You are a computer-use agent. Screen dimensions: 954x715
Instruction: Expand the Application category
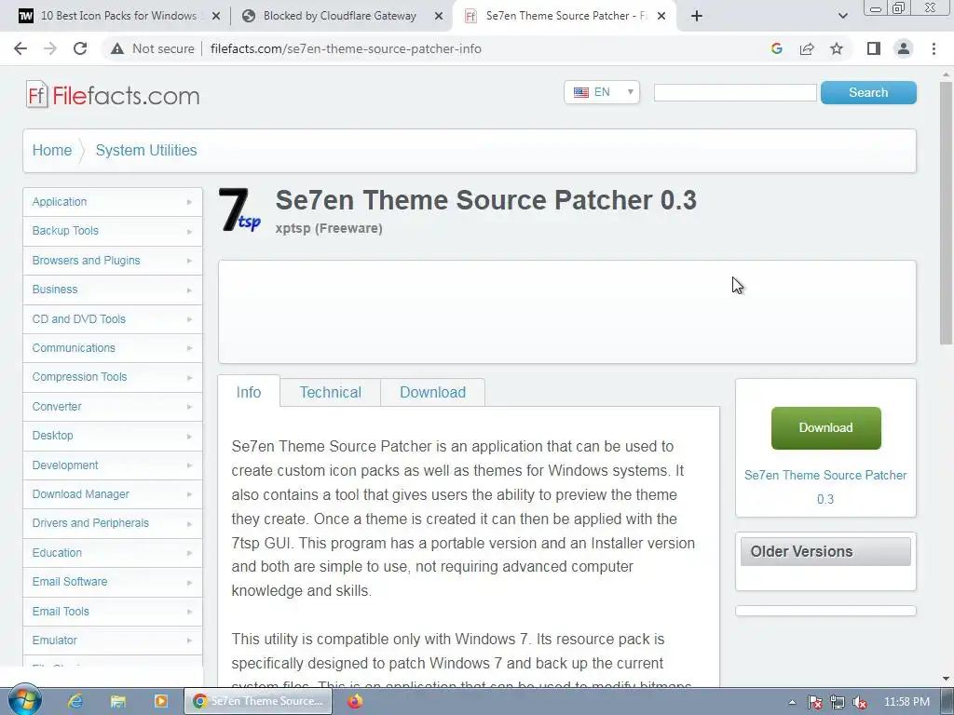pyautogui.click(x=113, y=202)
